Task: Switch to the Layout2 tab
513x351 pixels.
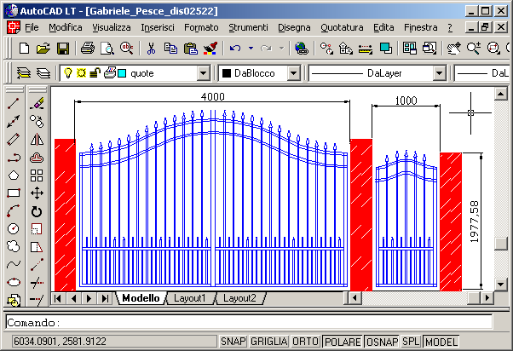Action: 239,298
